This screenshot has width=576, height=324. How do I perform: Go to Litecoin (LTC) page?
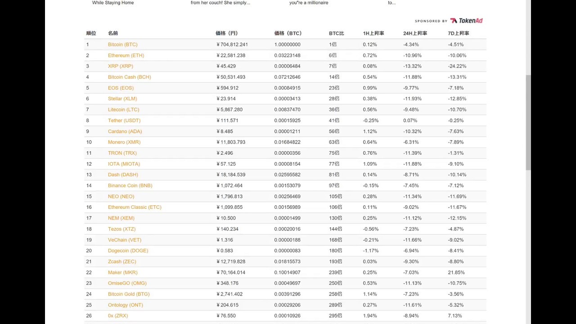pyautogui.click(x=123, y=109)
